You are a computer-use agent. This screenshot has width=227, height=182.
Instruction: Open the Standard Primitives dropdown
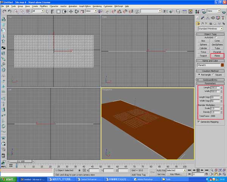210,28
